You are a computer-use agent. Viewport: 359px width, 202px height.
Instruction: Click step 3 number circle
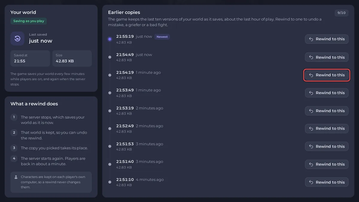coord(14,148)
